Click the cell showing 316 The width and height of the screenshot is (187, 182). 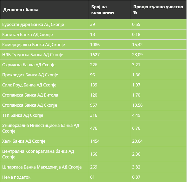109,115
